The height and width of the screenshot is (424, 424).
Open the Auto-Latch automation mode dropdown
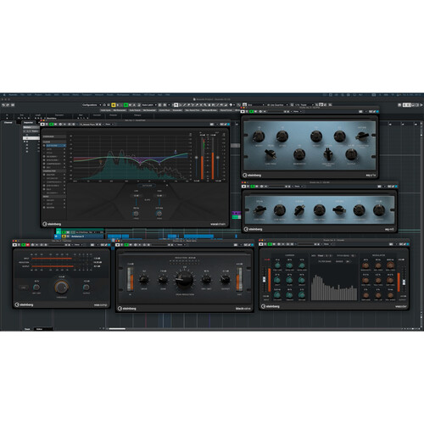149,105
